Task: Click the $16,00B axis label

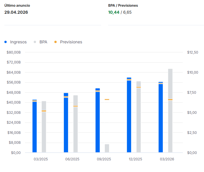Action: [14, 133]
